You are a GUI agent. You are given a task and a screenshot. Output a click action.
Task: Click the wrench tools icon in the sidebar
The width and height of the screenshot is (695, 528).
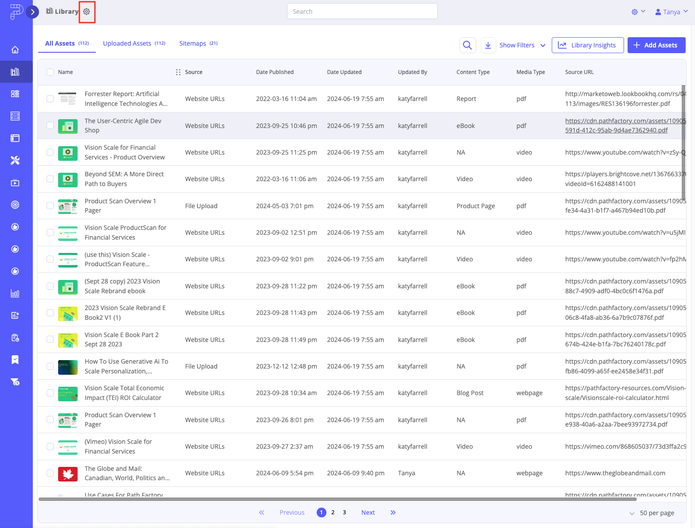(x=16, y=160)
